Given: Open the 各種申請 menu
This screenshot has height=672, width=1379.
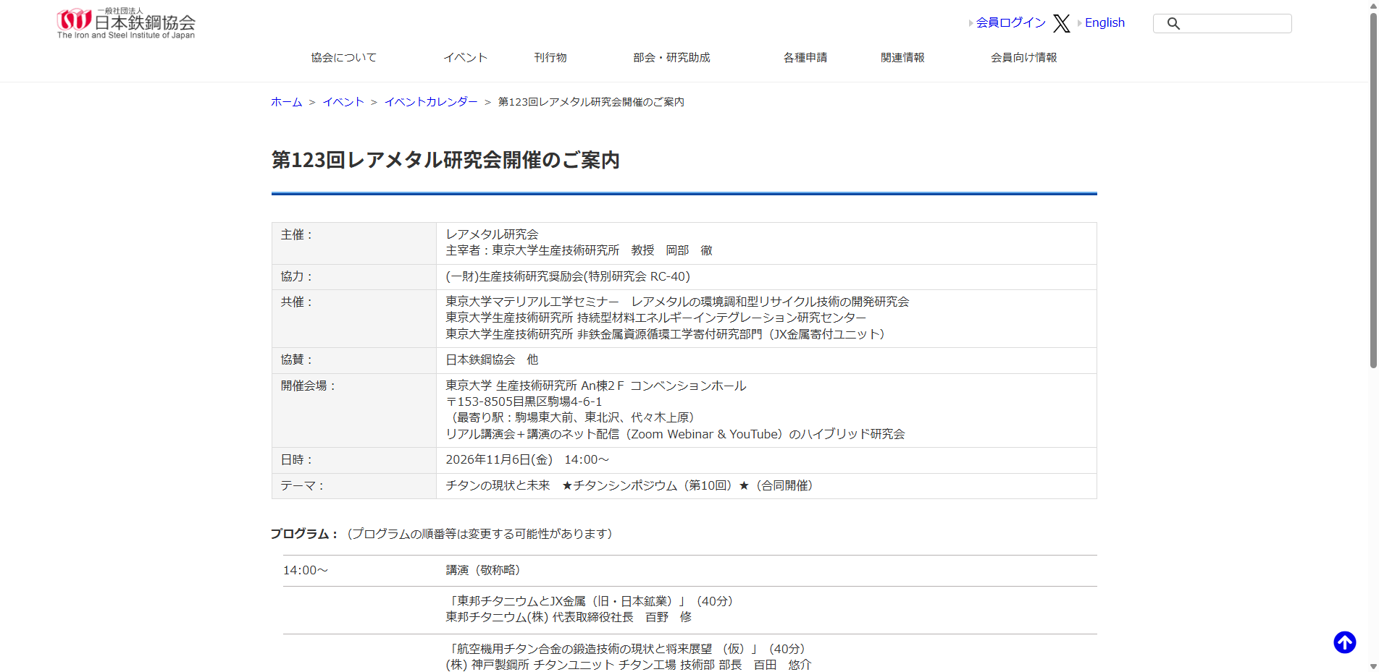Looking at the screenshot, I should [805, 57].
